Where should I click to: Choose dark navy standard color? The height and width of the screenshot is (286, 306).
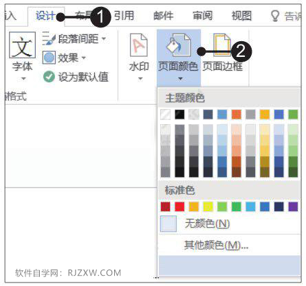[x=279, y=206]
